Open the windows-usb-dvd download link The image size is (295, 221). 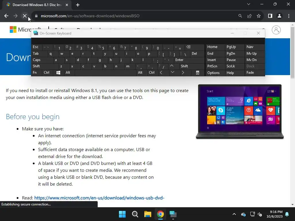pos(99,198)
